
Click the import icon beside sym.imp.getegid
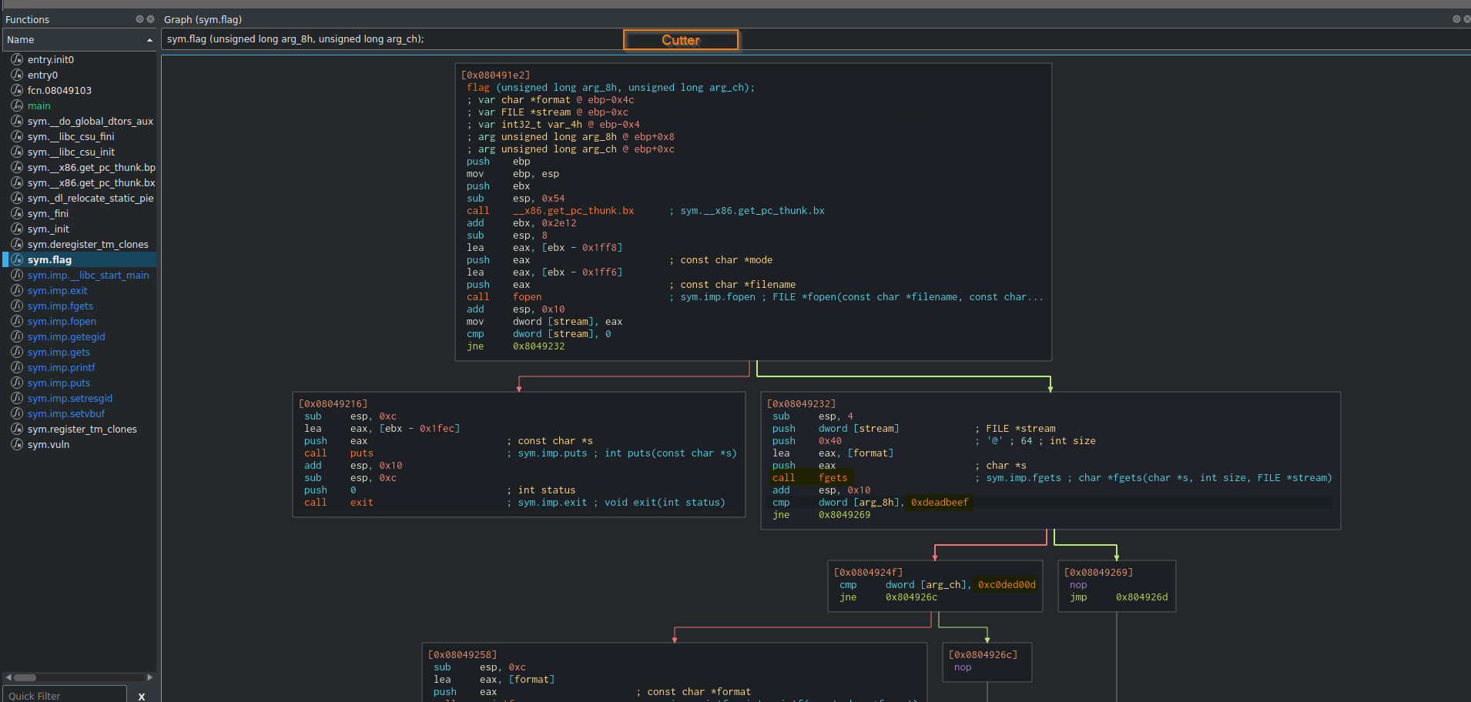click(x=17, y=336)
